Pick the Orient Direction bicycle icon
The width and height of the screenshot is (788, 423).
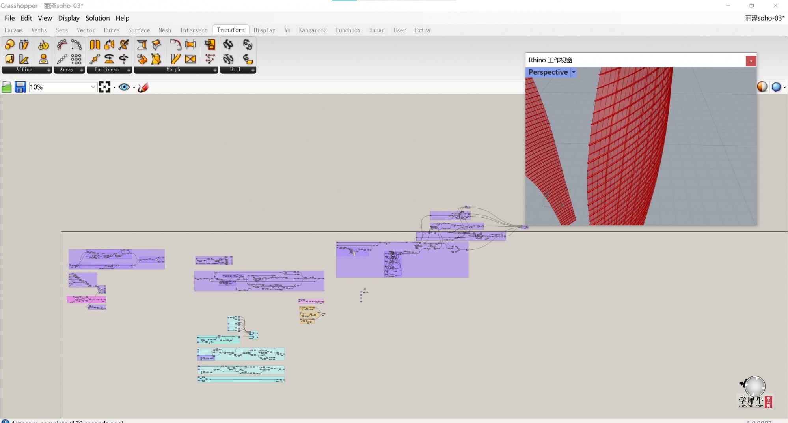point(43,45)
